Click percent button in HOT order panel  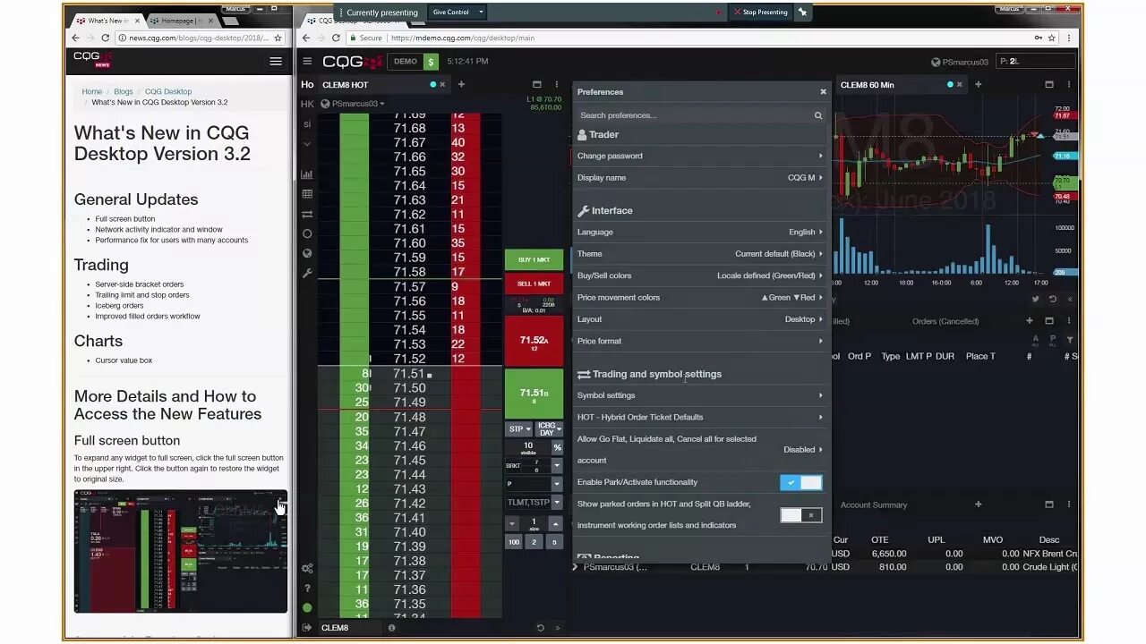point(557,447)
